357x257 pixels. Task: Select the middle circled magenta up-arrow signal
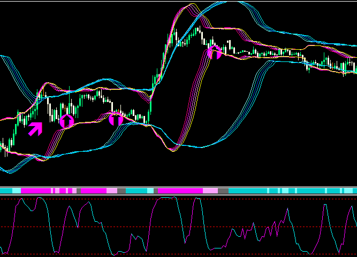click(116, 119)
